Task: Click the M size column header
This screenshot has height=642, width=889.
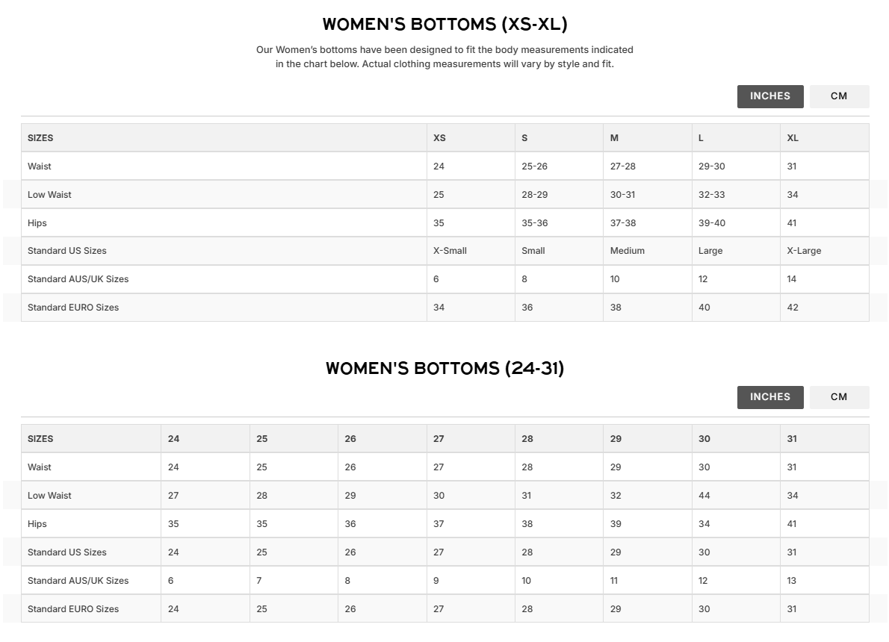Action: (x=614, y=137)
